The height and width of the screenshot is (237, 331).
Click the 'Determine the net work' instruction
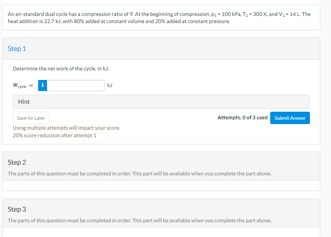(61, 69)
